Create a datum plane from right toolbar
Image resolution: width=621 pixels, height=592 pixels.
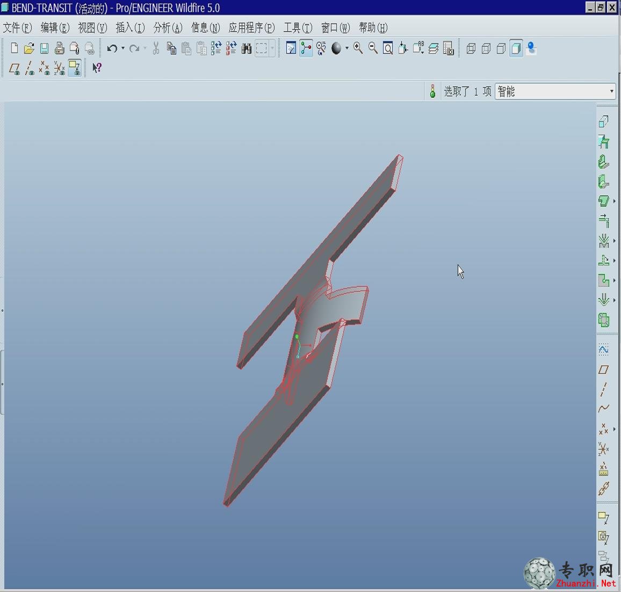coord(603,370)
